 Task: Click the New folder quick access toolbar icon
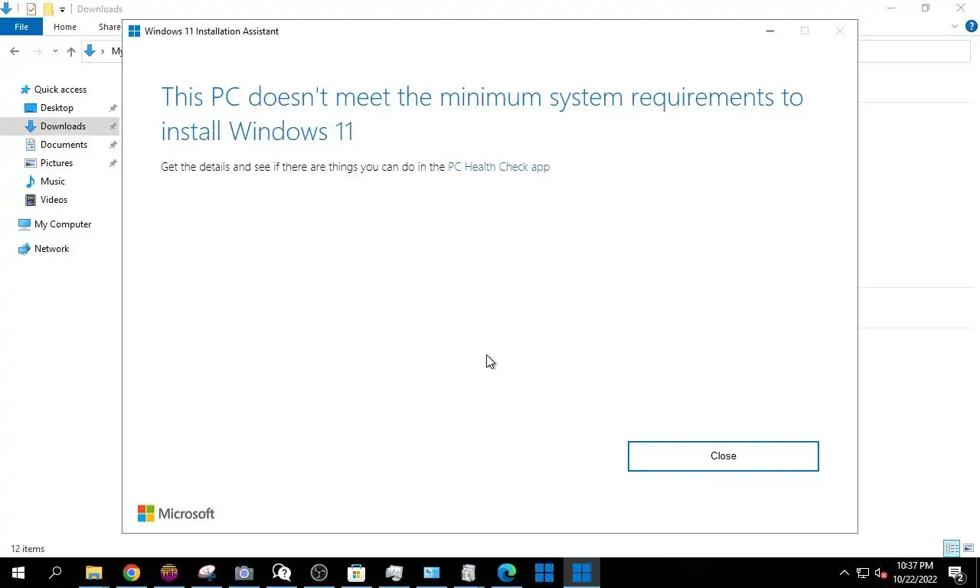(48, 9)
